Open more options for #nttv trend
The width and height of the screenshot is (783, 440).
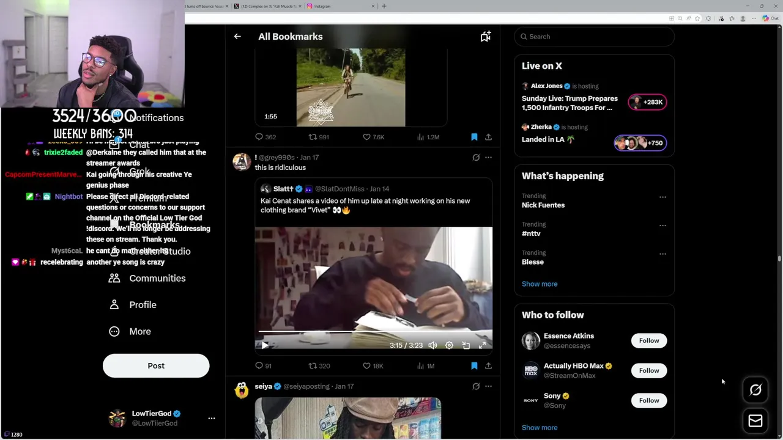662,226
